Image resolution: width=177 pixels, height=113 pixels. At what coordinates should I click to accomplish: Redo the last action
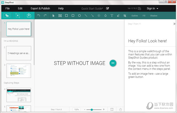point(45,15)
